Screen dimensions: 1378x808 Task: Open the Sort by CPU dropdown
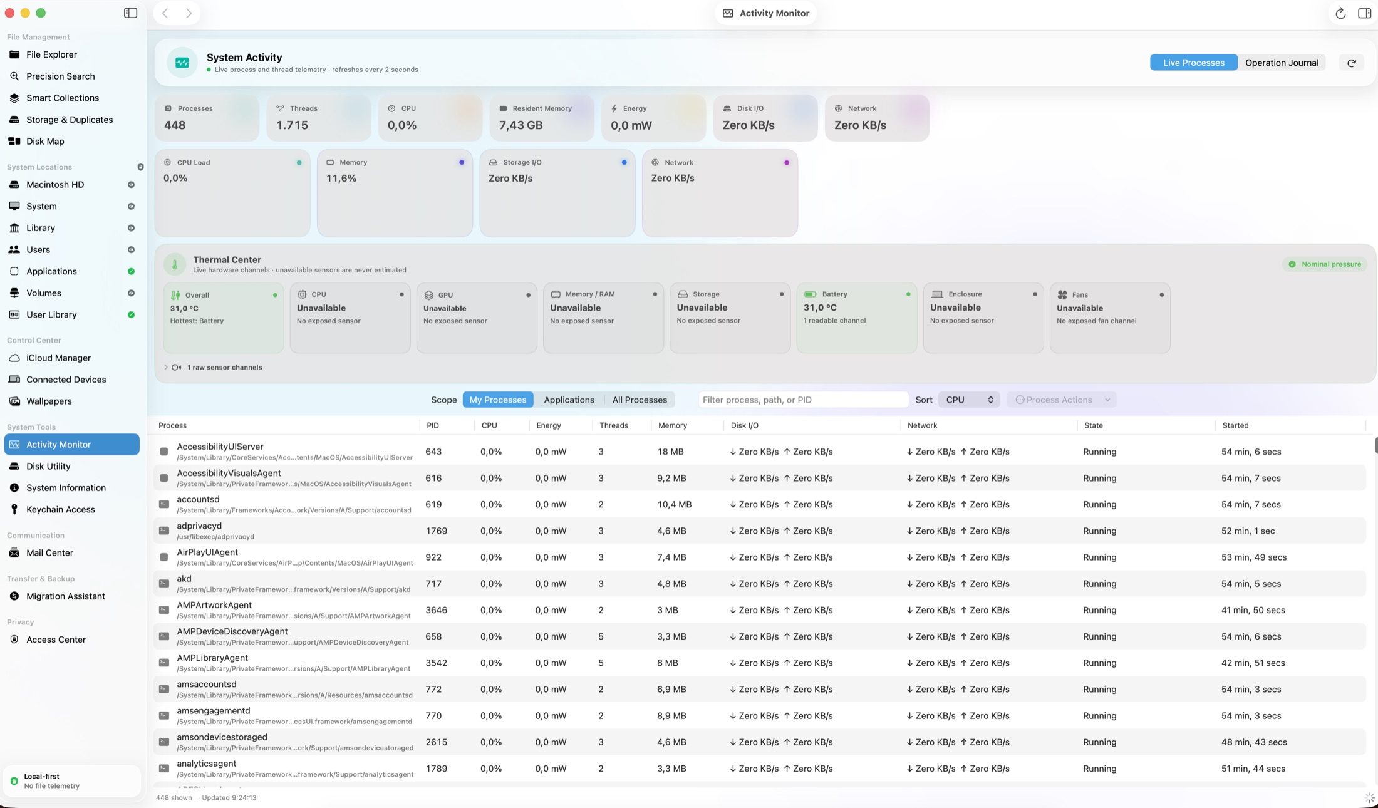pos(969,400)
